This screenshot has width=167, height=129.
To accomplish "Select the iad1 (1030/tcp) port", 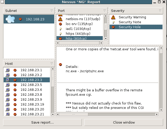I will pyautogui.click(x=80, y=29).
